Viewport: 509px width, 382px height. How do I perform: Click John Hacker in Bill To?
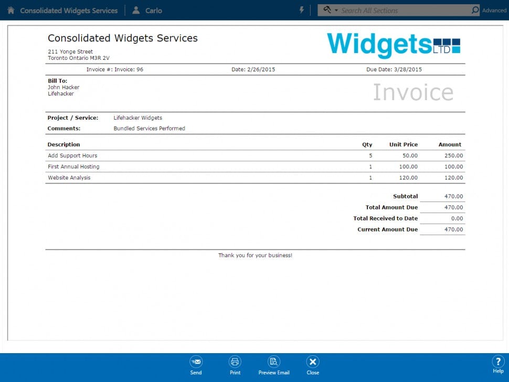63,87
